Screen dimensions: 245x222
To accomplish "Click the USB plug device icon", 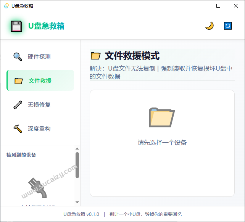I will coord(38,188).
